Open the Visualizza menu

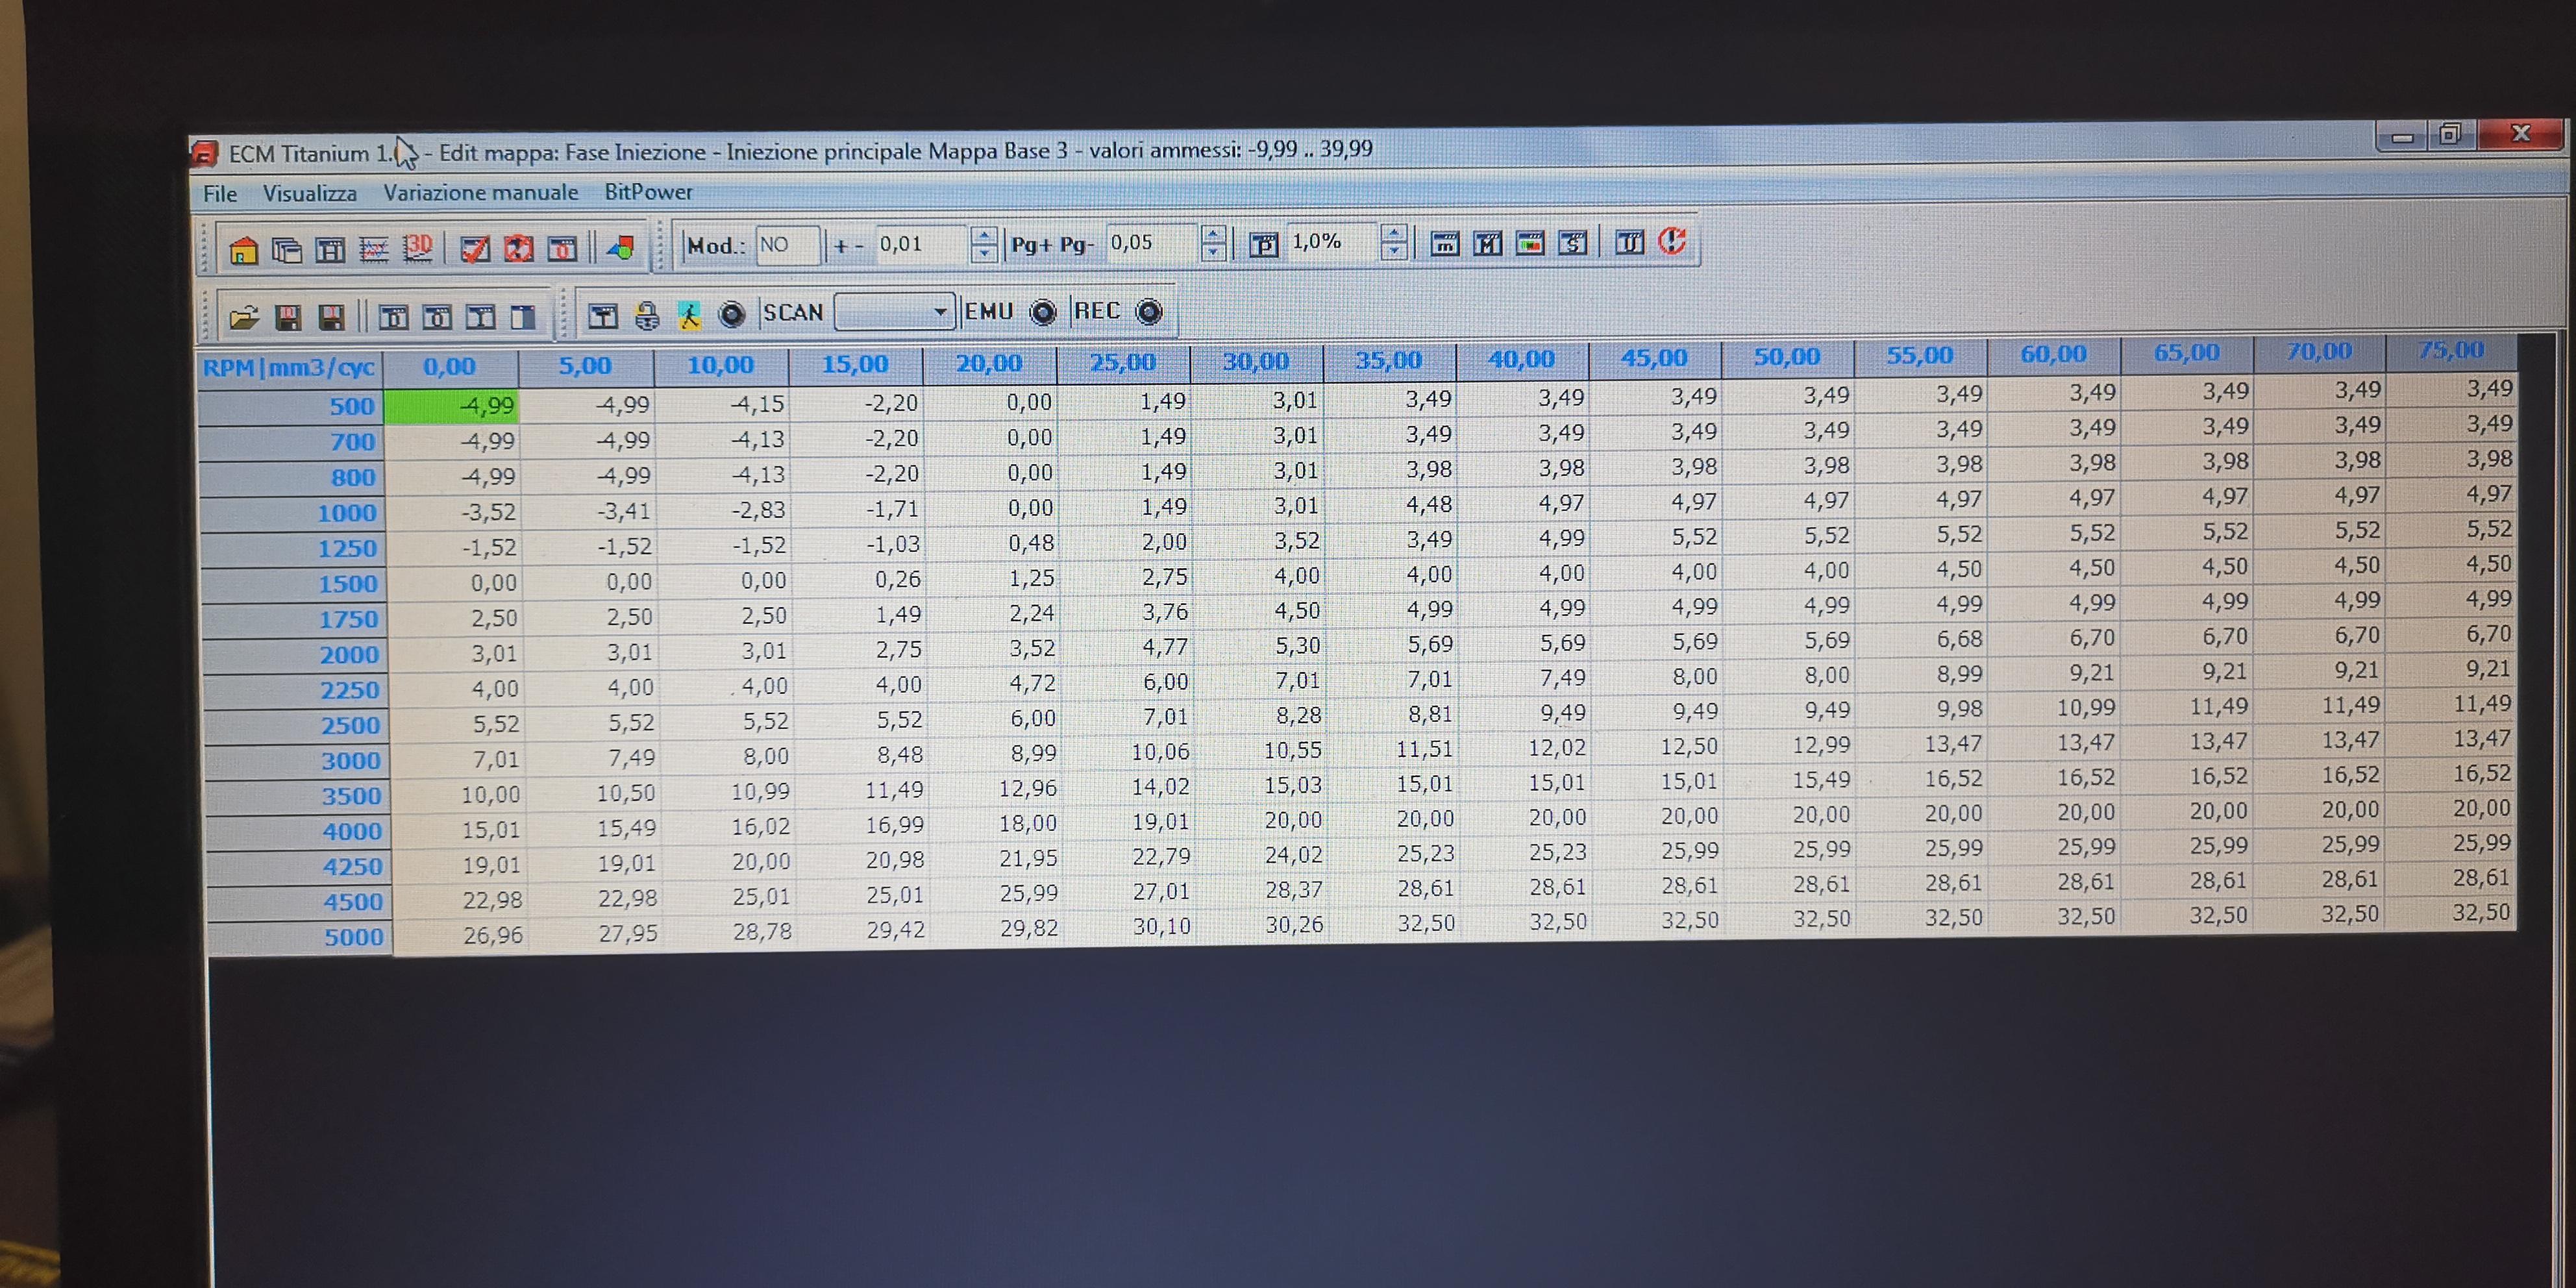point(310,193)
